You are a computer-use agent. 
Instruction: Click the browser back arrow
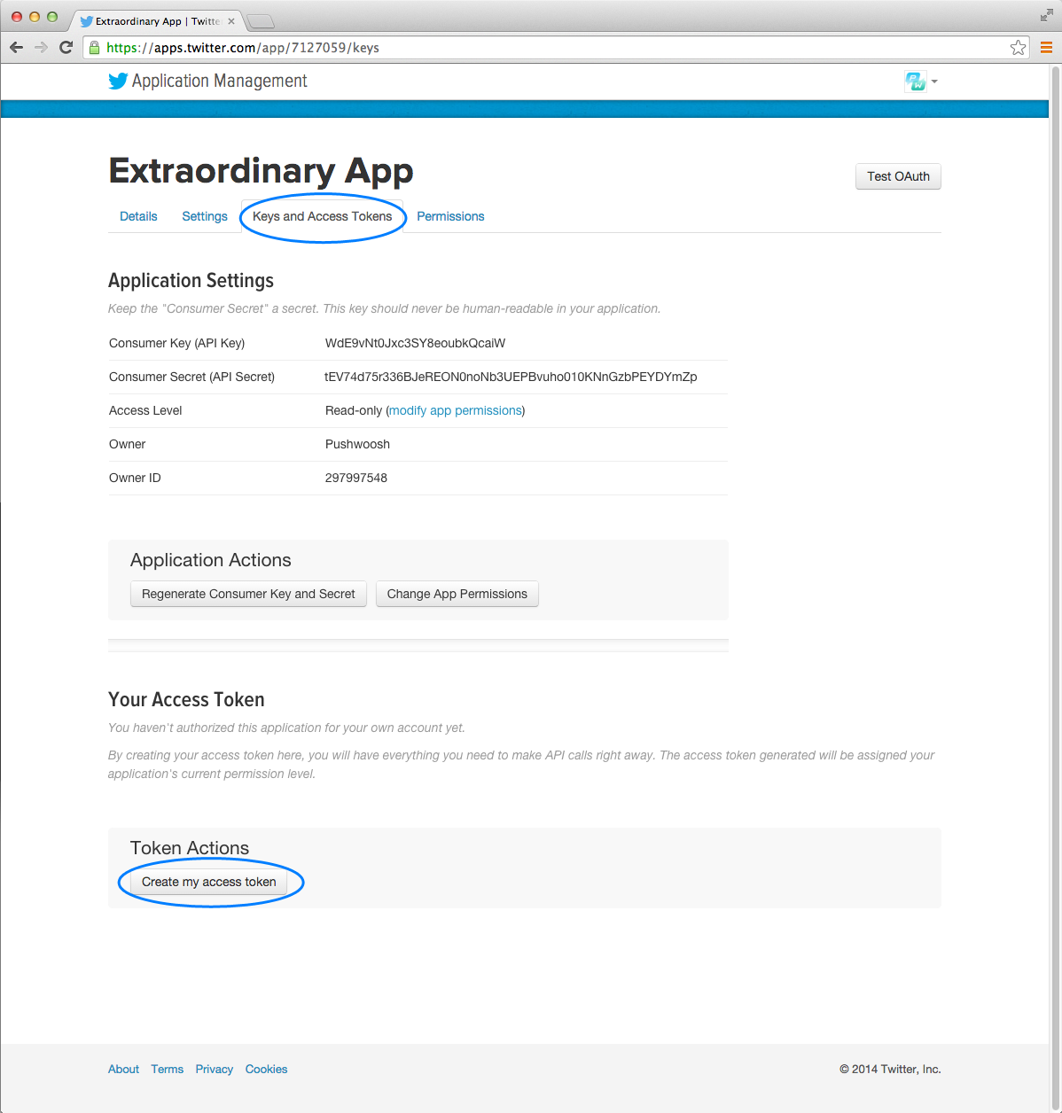(x=16, y=47)
